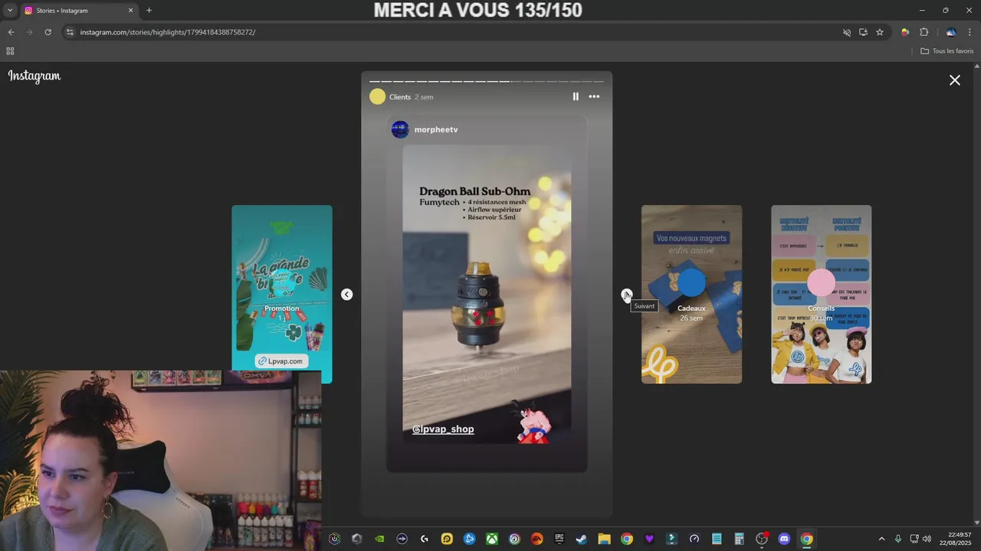
Task: Open Calculator from taskbar
Action: [739, 539]
